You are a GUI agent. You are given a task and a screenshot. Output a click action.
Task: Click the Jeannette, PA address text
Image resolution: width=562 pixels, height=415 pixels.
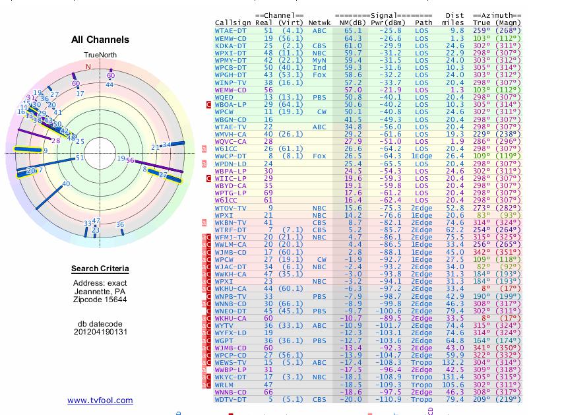tap(100, 292)
